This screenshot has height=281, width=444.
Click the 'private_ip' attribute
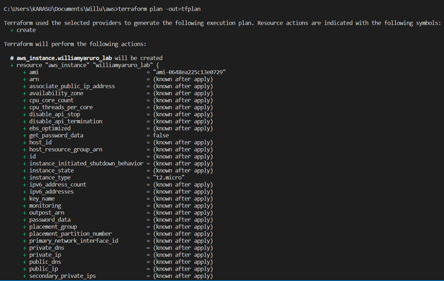pos(45,255)
